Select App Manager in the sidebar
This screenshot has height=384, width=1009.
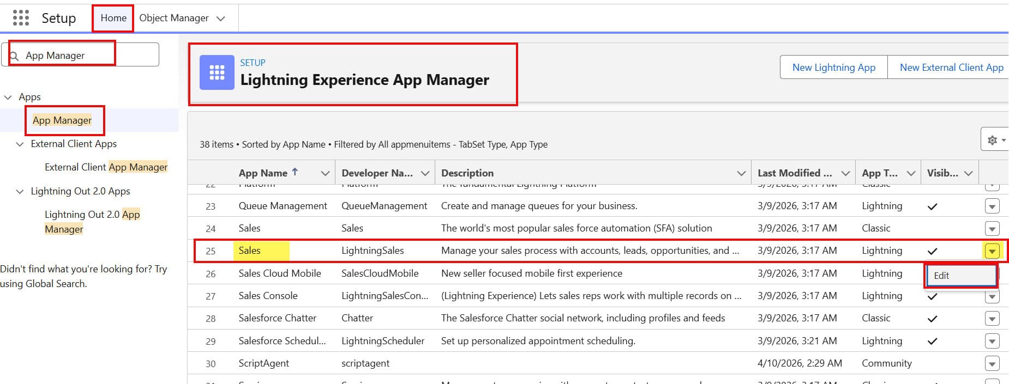pos(62,120)
